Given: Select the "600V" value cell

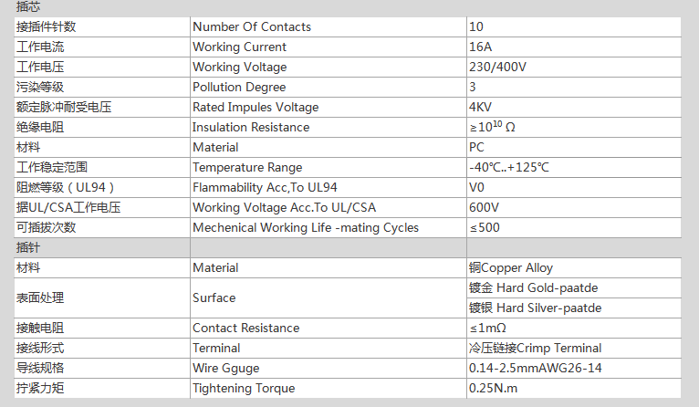Looking at the screenshot, I should [484, 207].
